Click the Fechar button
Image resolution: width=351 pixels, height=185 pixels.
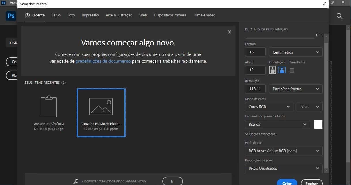click(312, 183)
